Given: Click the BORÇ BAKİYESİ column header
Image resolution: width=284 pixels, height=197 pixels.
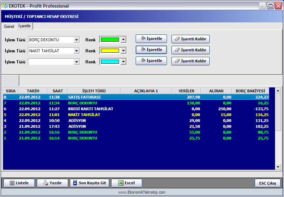Looking at the screenshot, I should 251,91.
